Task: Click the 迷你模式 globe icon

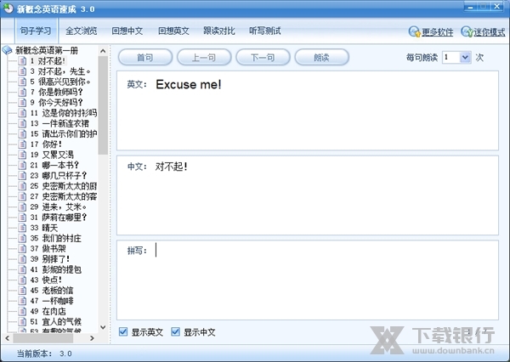Action: pyautogui.click(x=467, y=31)
